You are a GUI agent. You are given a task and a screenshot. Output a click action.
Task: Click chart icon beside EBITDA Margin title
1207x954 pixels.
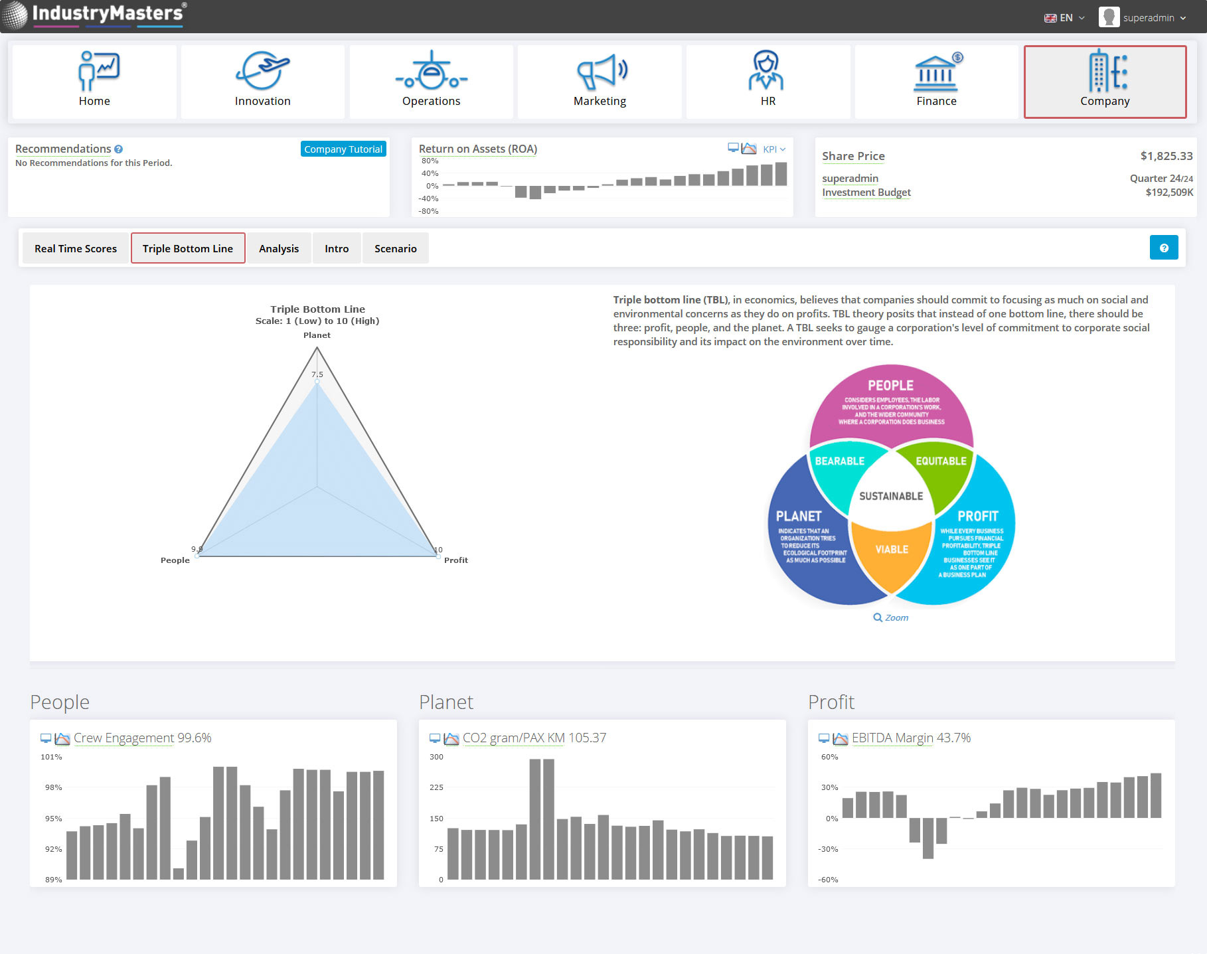(x=841, y=738)
